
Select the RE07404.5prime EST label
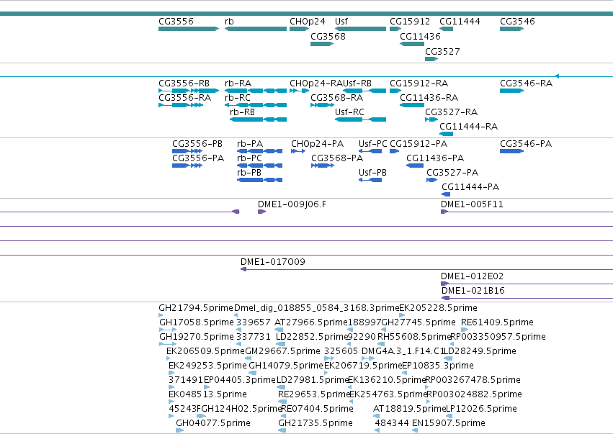tap(318, 409)
